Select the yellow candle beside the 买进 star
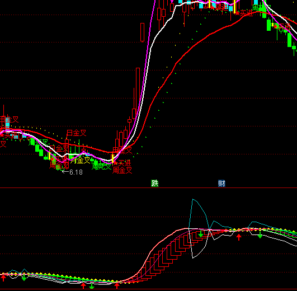Viewport: 297px width, 291px height. click(112, 158)
